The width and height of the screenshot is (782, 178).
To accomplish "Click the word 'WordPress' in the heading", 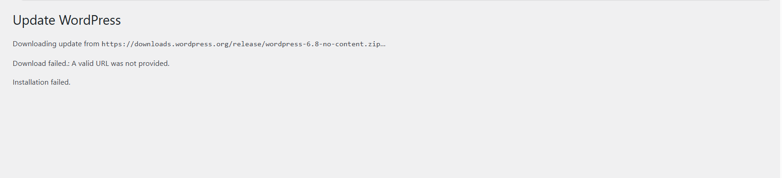I will point(90,20).
